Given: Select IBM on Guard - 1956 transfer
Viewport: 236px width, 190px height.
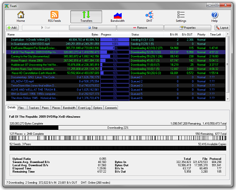Looking at the screenshot, I should [116, 94].
